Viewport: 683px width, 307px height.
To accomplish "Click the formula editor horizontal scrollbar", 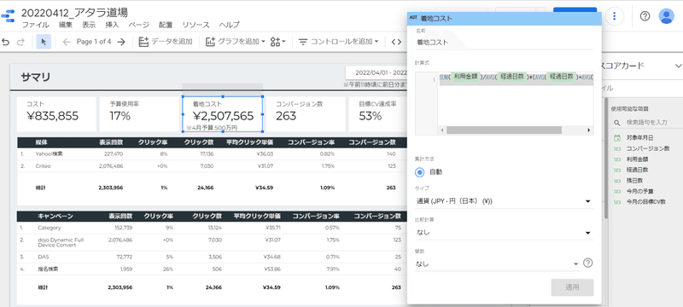I will tap(504, 130).
